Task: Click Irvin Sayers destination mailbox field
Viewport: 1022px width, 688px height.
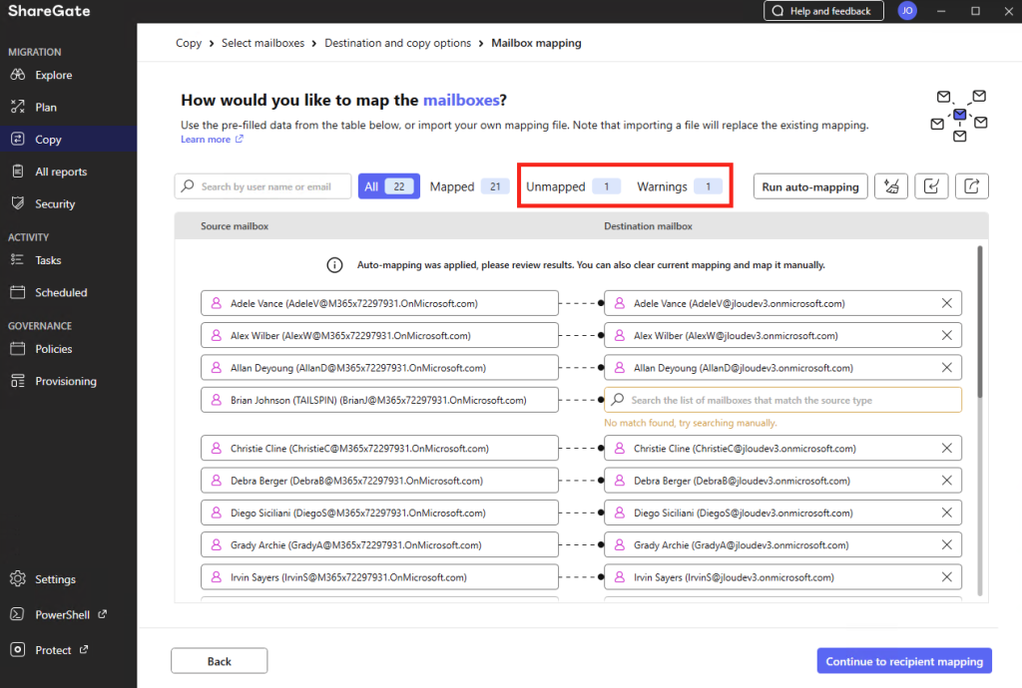Action: [x=782, y=577]
